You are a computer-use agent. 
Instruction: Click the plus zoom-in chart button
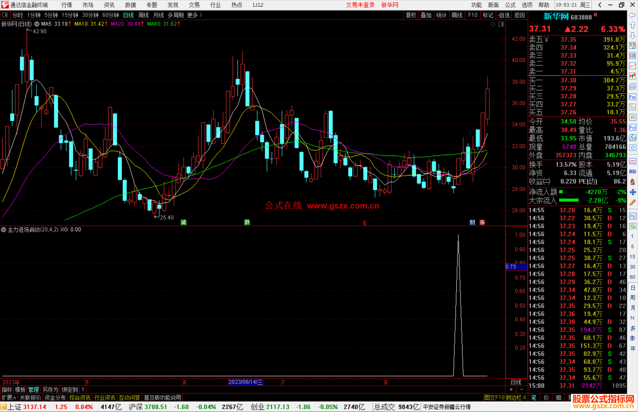511,390
